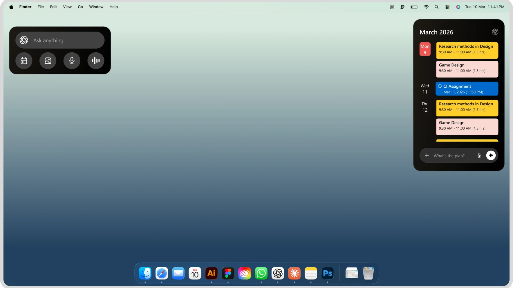Mark CI Assignment as complete
Viewport: 513px width, 288px height.
click(440, 86)
